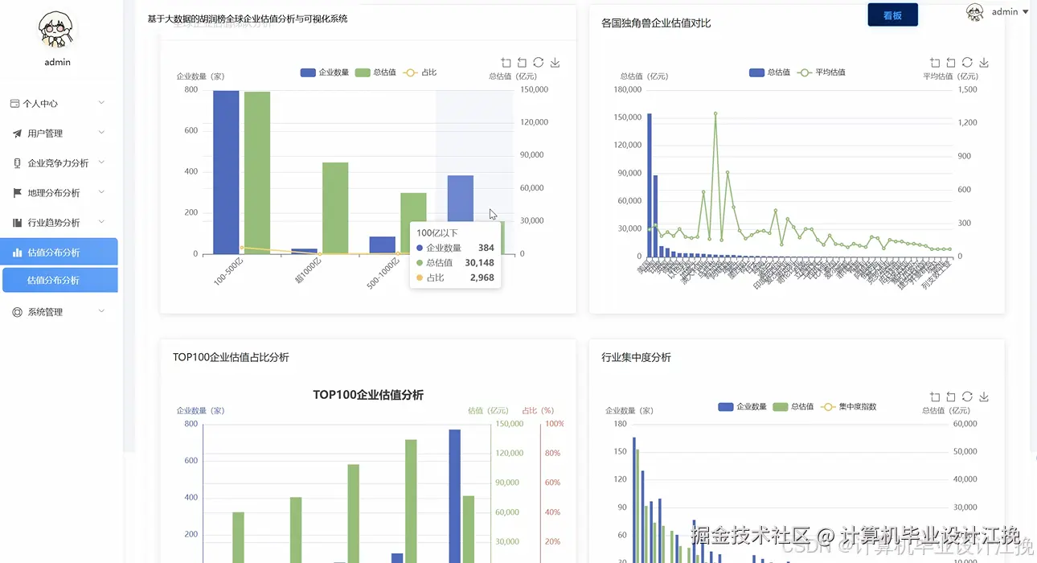The image size is (1037, 563).
Task: Click zoom reset icon in 行业集中度分析 chart
Action: 951,397
